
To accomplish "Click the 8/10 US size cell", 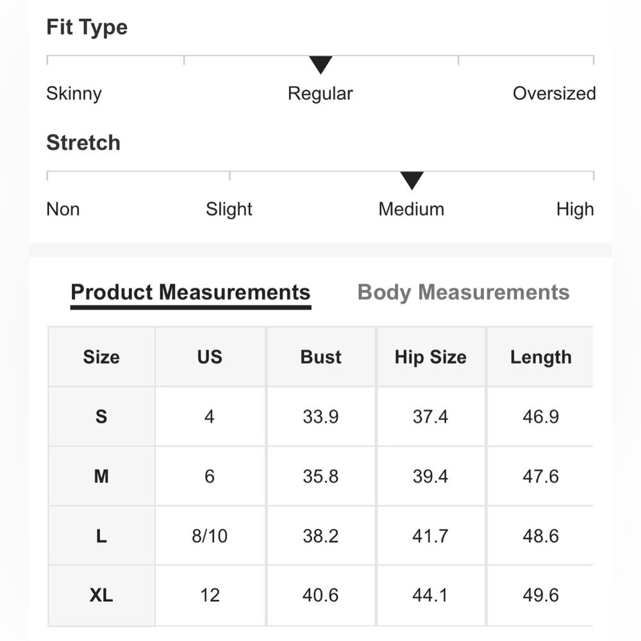I will (210, 536).
